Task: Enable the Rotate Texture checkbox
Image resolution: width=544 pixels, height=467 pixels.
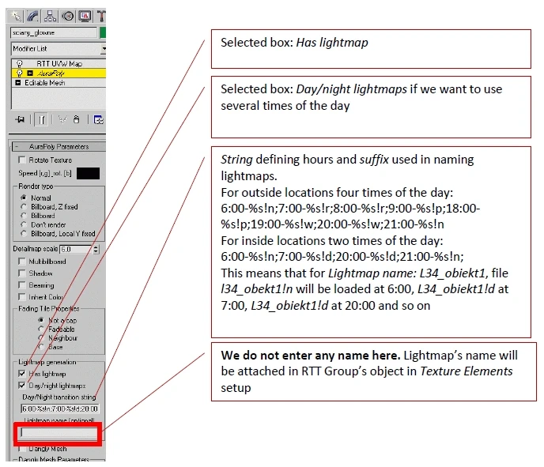Action: click(22, 160)
